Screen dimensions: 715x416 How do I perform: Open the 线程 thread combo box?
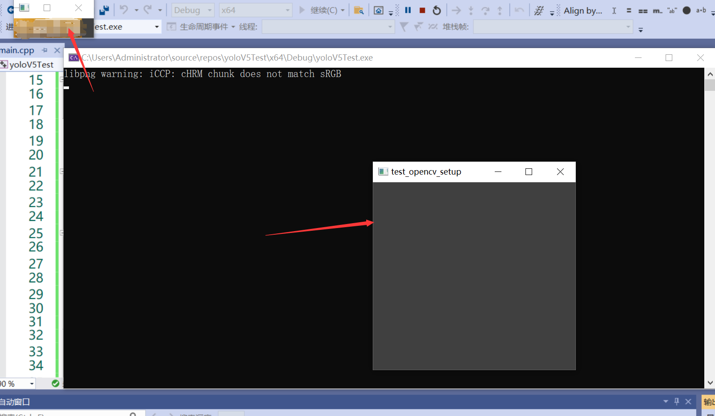328,27
